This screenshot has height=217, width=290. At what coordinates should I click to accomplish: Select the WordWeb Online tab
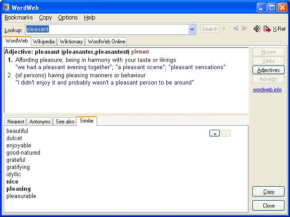tap(106, 42)
